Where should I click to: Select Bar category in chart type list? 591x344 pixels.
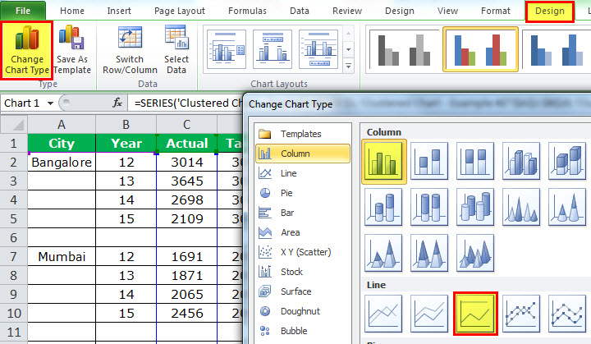point(303,213)
